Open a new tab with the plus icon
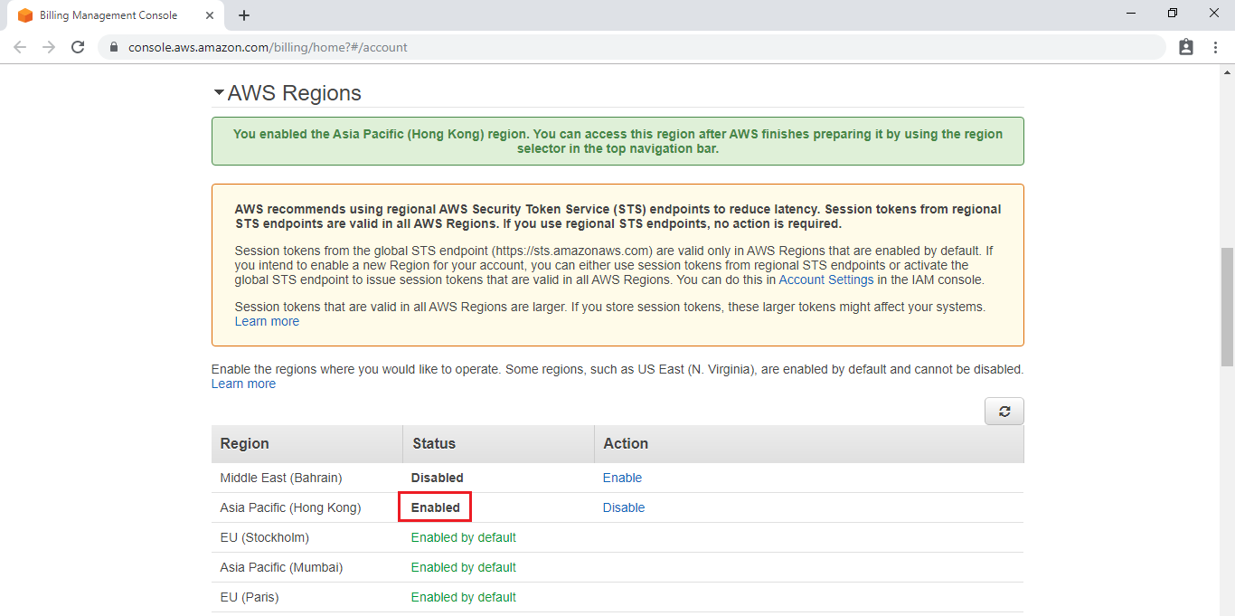 pyautogui.click(x=244, y=15)
